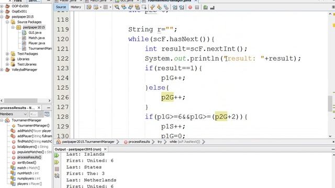
Task: Go to previous bookmark icon
Action: pos(152,7)
